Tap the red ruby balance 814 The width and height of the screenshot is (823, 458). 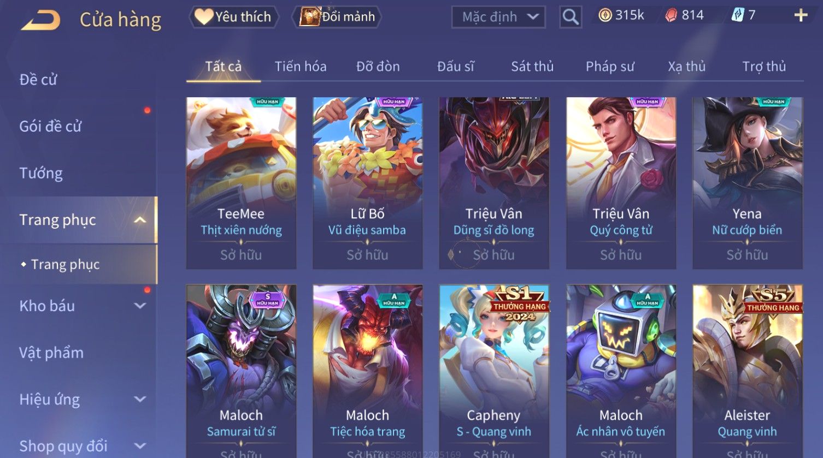coord(684,15)
